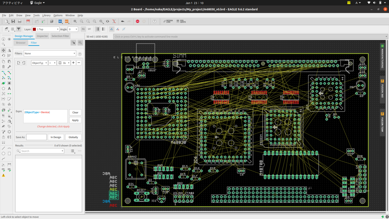This screenshot has width=389, height=219.
Task: Toggle the first object grouping option
Action: (98, 29)
